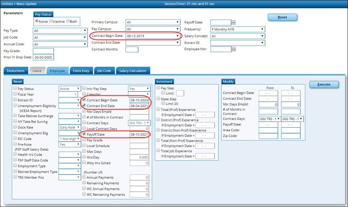Image resolution: width=348 pixels, height=207 pixels.
Task: Open the Payoff Date picker ellipsis button
Action: click(x=233, y=23)
